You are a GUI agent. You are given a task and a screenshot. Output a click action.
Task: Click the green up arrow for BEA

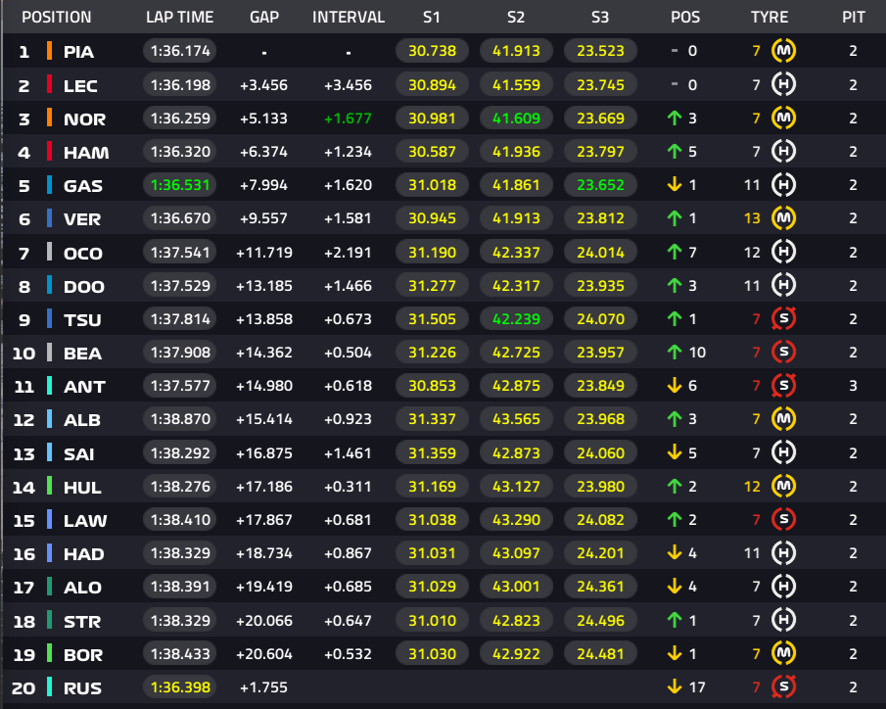point(675,353)
